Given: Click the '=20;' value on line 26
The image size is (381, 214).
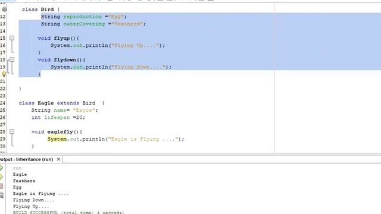Looking at the screenshot, I should pyautogui.click(x=79, y=118).
